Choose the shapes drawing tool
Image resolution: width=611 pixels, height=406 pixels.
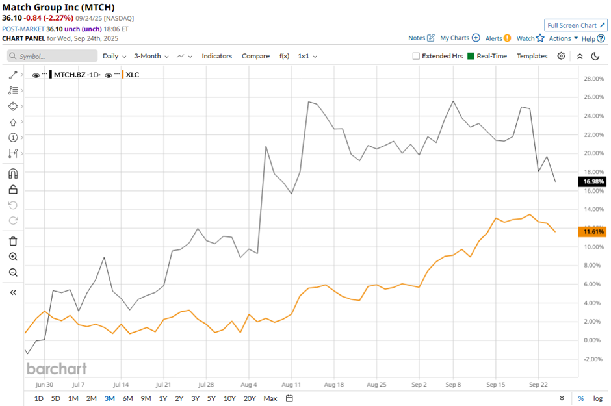click(x=13, y=107)
